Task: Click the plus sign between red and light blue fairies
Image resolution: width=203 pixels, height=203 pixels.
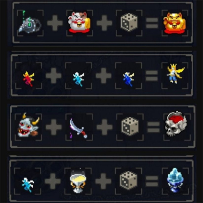Action: coord(54,76)
